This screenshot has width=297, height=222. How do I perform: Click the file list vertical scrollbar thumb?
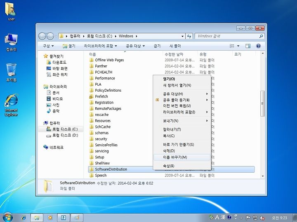[x=262, y=104]
